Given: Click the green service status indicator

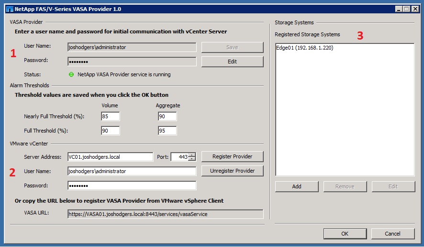Looking at the screenshot, I should pos(71,74).
